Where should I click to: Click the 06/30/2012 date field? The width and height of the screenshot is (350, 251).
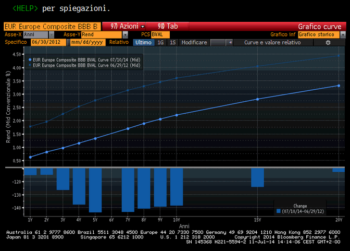pyautogui.click(x=47, y=42)
